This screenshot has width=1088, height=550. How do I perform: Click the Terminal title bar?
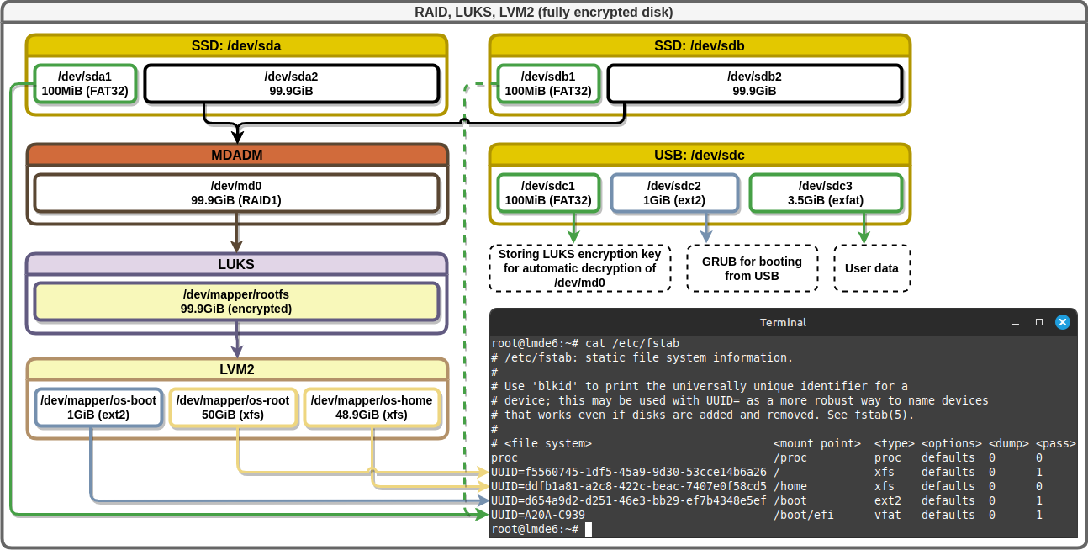782,322
